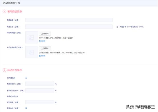158x112 pixels.
Task: Click the 必须是白底图 requirement text
Action: coord(44,53)
